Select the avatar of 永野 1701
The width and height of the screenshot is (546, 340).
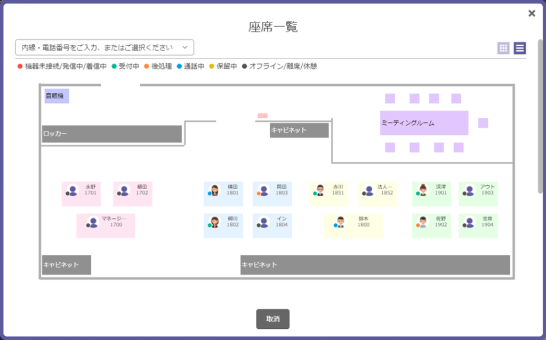73,190
